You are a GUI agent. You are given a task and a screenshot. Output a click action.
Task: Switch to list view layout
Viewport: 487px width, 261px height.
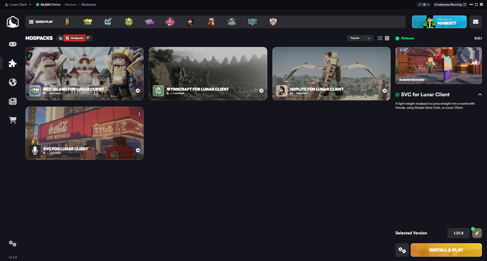pyautogui.click(x=380, y=38)
